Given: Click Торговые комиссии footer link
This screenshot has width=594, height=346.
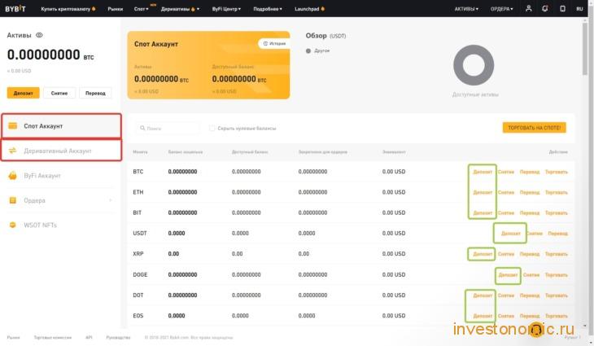Looking at the screenshot, I should tap(52, 337).
